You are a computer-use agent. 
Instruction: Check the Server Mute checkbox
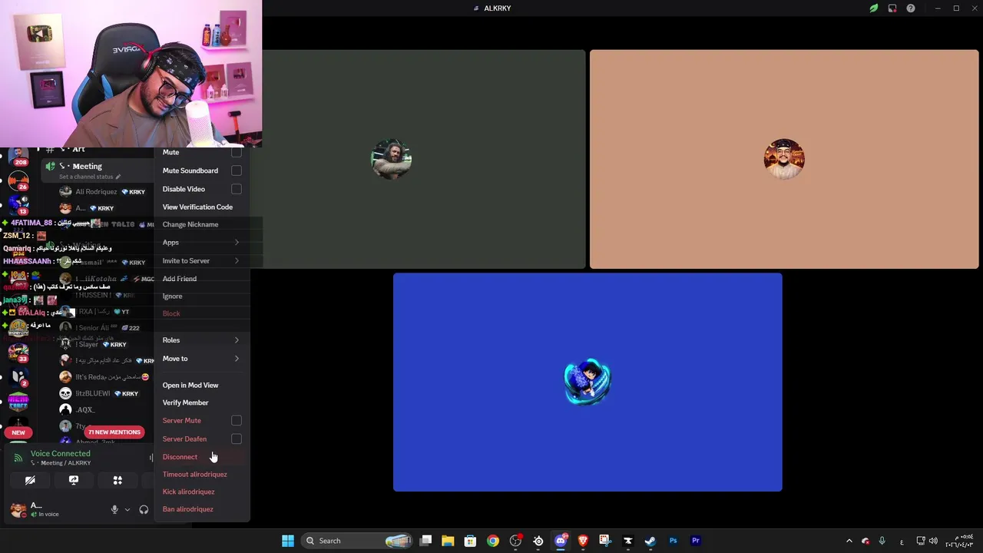(237, 421)
